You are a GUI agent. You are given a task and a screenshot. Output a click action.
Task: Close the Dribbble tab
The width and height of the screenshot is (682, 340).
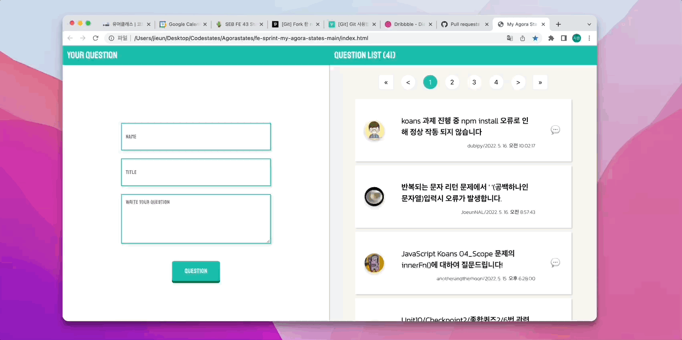[430, 24]
